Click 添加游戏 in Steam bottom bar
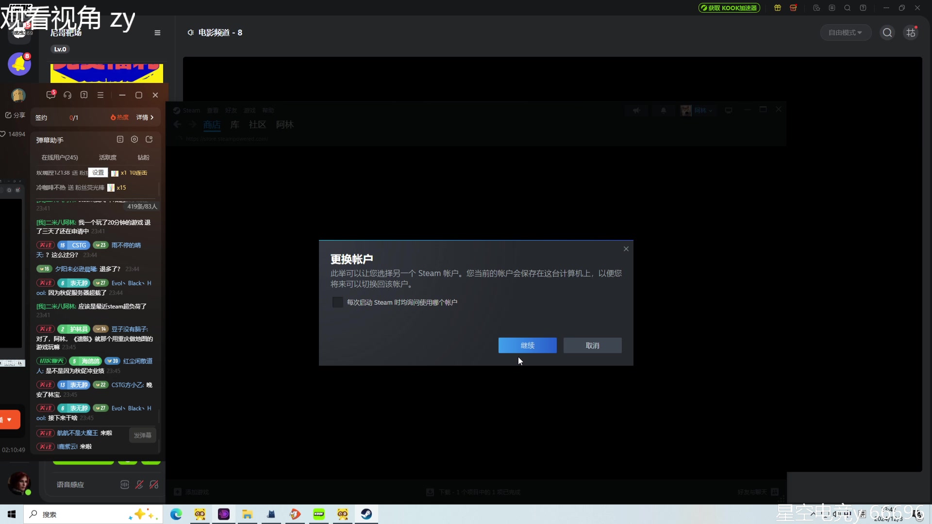The width and height of the screenshot is (932, 524). pos(192,492)
